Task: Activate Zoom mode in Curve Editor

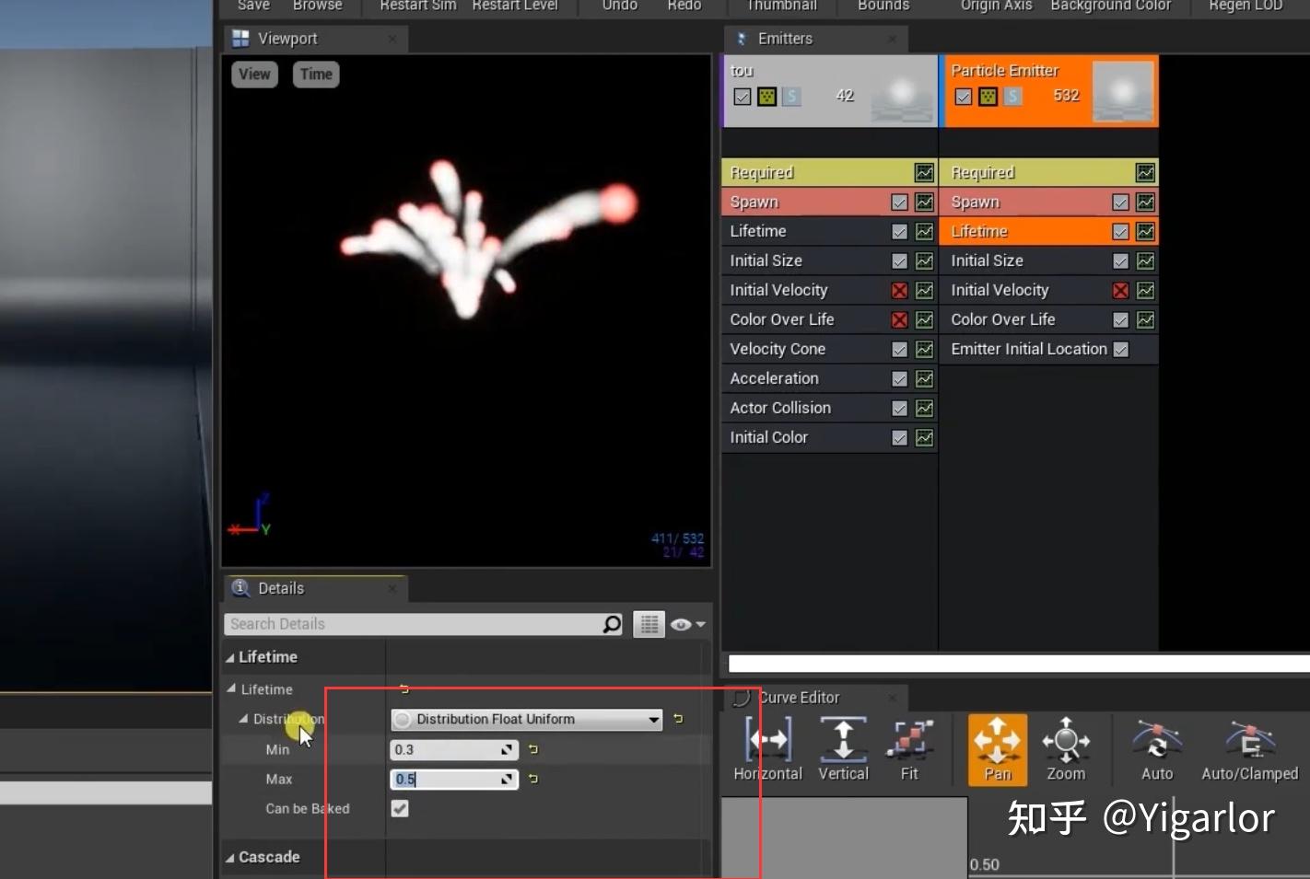Action: (1066, 749)
